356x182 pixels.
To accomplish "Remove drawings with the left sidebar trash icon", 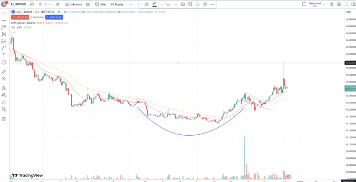I will pyautogui.click(x=4, y=119).
